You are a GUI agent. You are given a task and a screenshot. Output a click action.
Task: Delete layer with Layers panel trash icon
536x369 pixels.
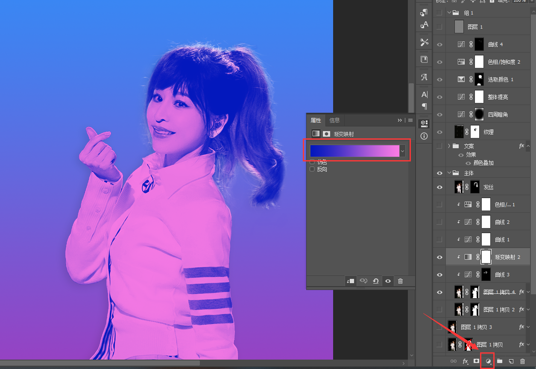(x=522, y=361)
